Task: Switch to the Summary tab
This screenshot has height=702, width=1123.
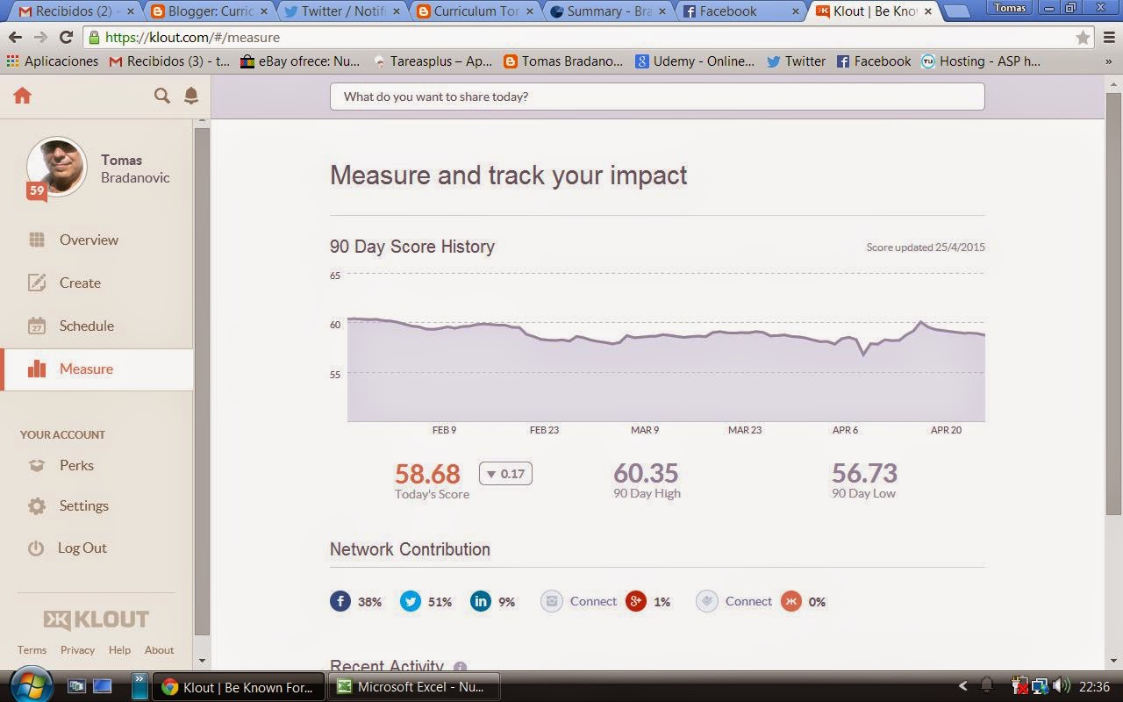Action: pos(609,11)
